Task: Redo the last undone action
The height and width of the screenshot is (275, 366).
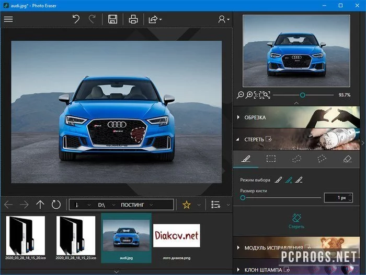Action: [92, 19]
